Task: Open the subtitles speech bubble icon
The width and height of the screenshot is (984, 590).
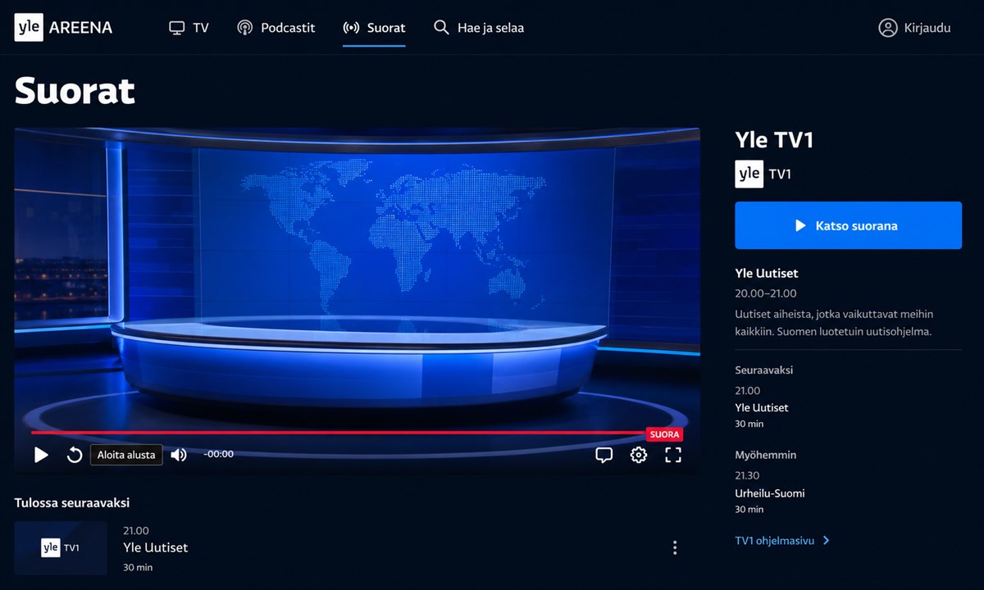Action: point(604,455)
